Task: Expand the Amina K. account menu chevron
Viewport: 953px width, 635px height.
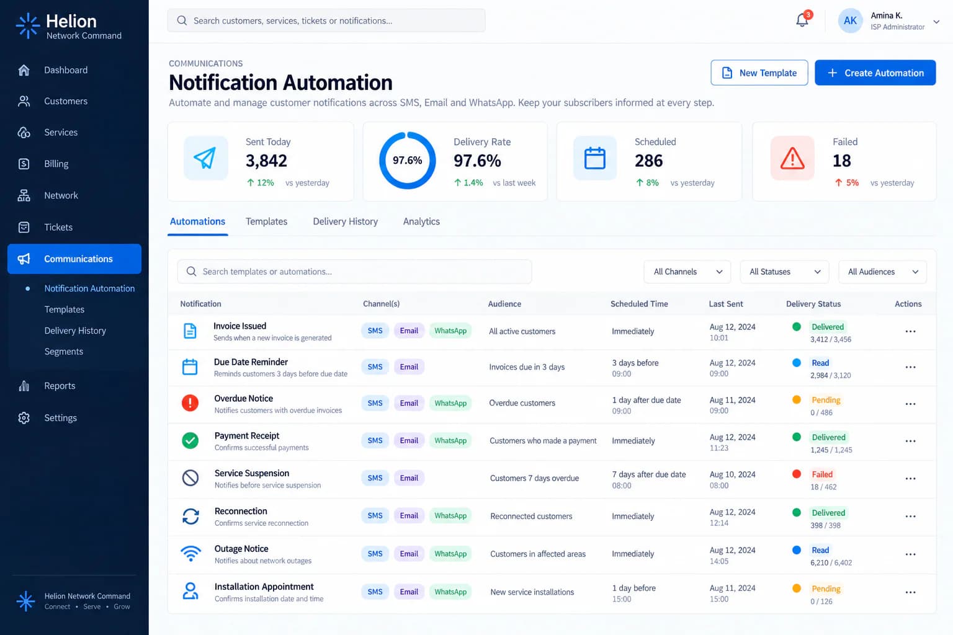Action: pyautogui.click(x=936, y=21)
